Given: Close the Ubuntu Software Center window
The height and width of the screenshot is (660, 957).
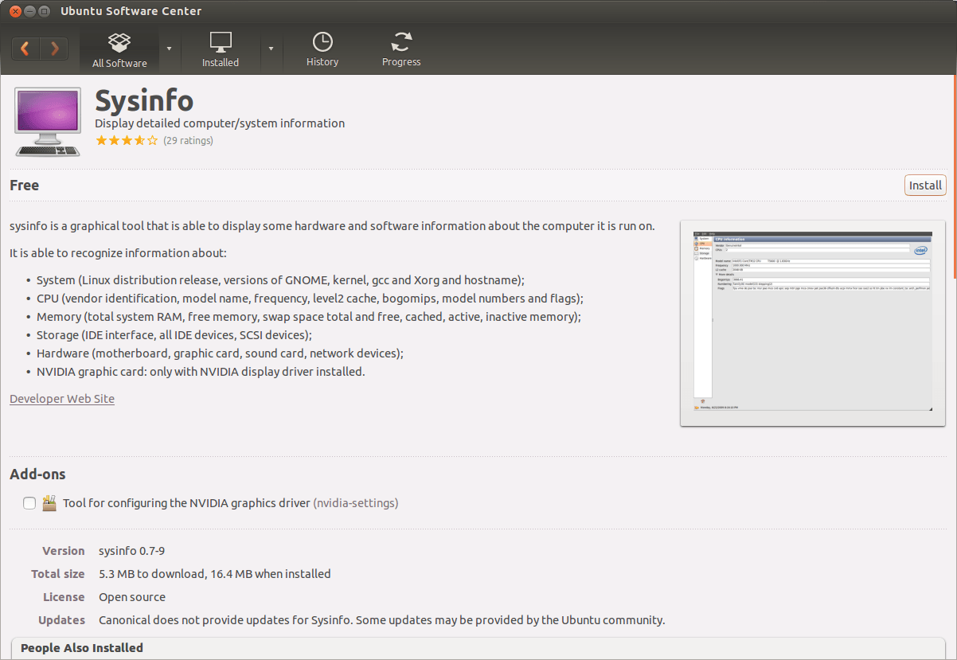Looking at the screenshot, I should point(14,11).
